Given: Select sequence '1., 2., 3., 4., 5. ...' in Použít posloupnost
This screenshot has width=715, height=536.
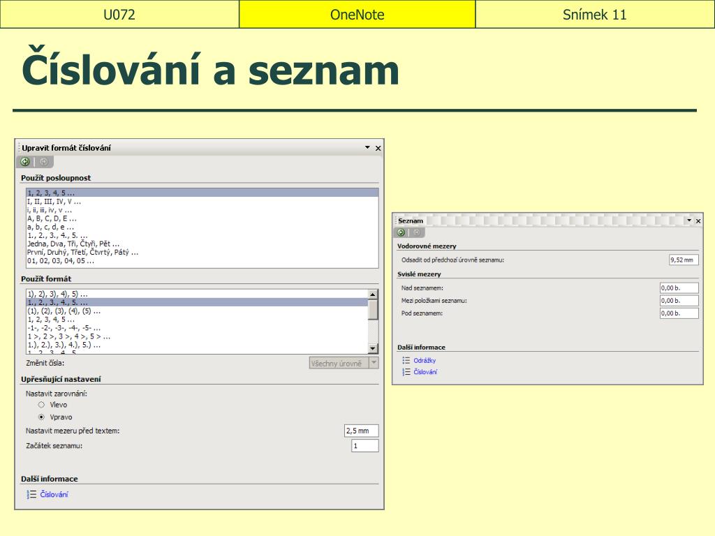Looking at the screenshot, I should [x=202, y=236].
